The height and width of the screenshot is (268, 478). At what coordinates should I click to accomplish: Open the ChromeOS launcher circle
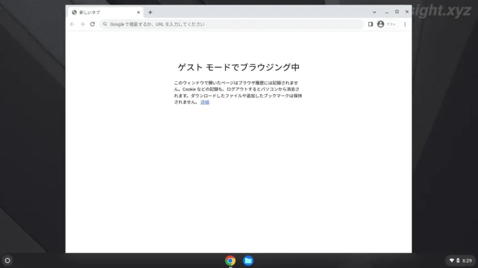(x=7, y=260)
